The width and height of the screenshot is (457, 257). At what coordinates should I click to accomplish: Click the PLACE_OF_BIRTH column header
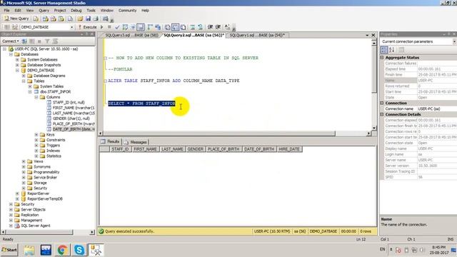click(224, 149)
